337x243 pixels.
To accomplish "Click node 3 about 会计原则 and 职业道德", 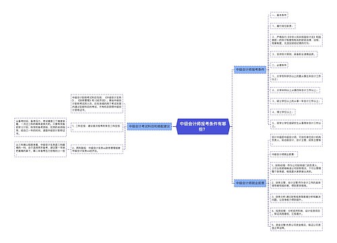I will point(294,54).
